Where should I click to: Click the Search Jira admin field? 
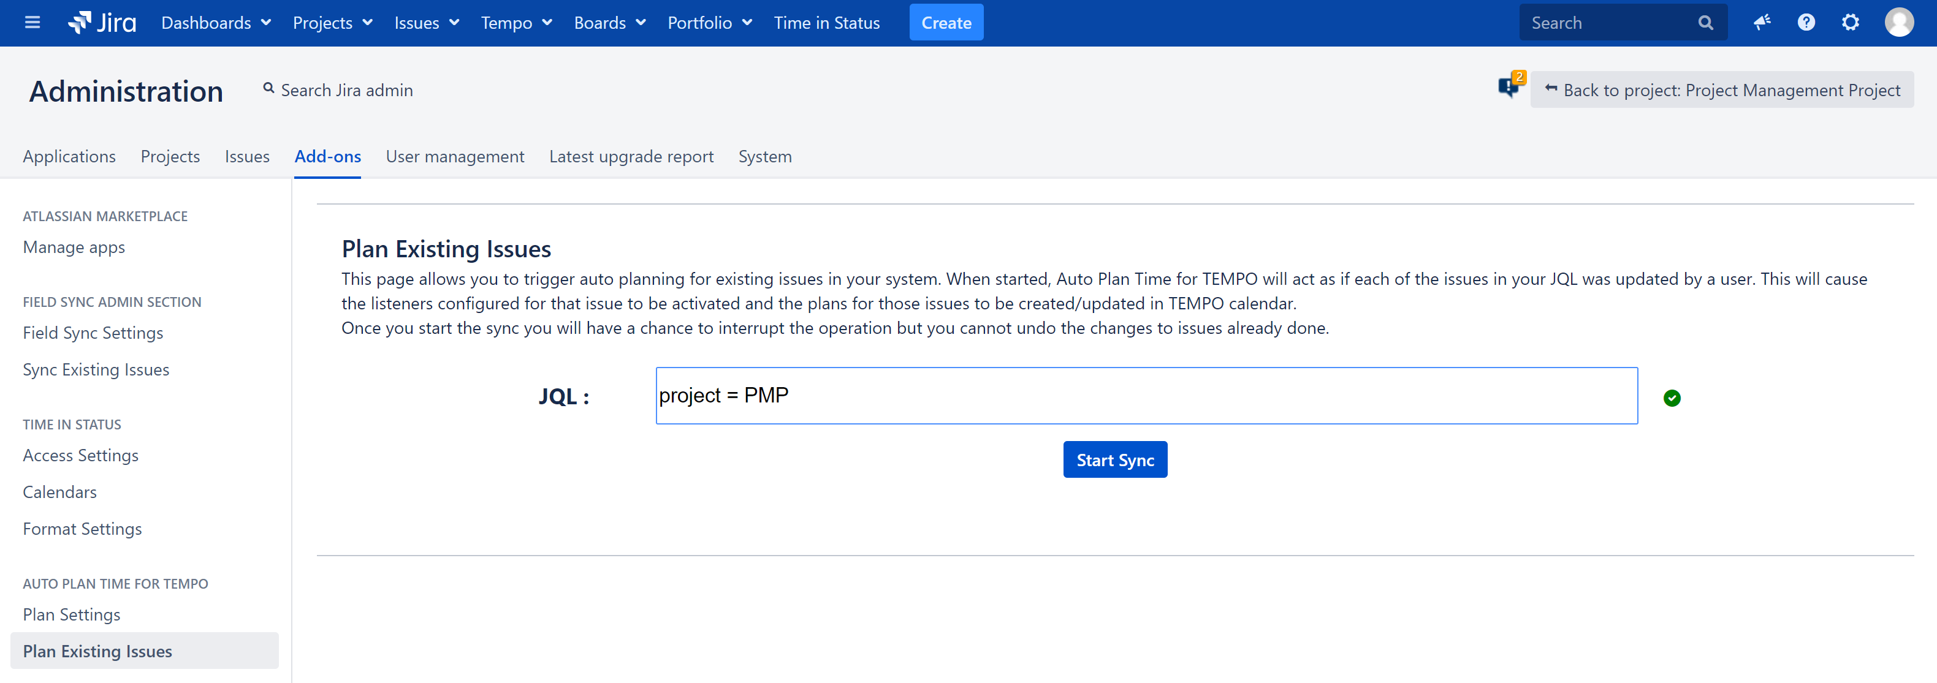[x=346, y=90]
